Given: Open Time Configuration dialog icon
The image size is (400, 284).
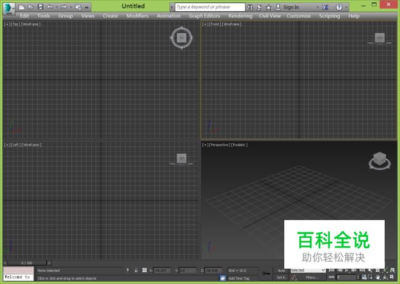Looking at the screenshot, I should 364,277.
